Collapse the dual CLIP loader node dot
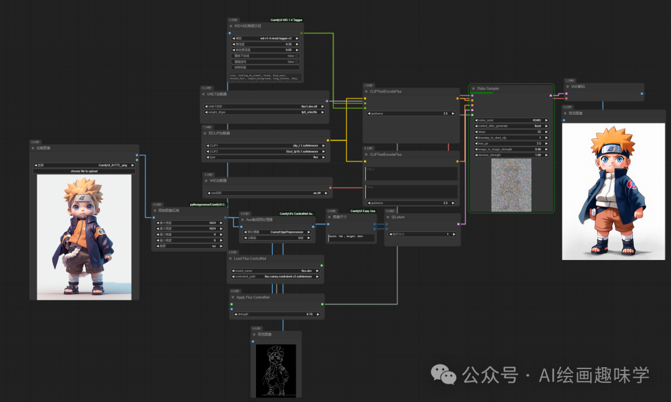 pos(205,133)
